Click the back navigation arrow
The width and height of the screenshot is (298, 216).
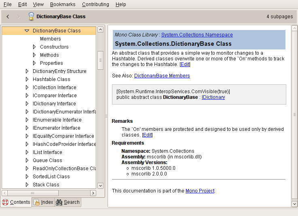pos(8,17)
